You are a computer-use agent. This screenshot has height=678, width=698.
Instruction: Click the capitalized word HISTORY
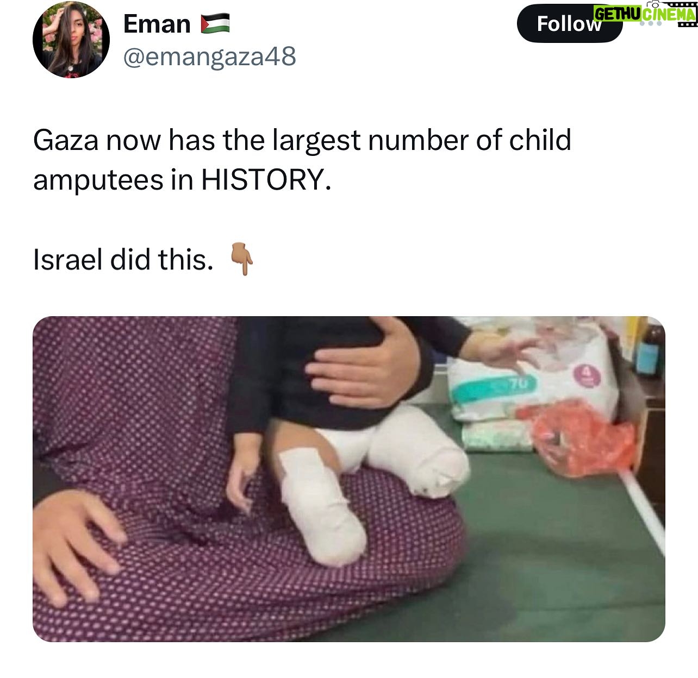coord(266,180)
